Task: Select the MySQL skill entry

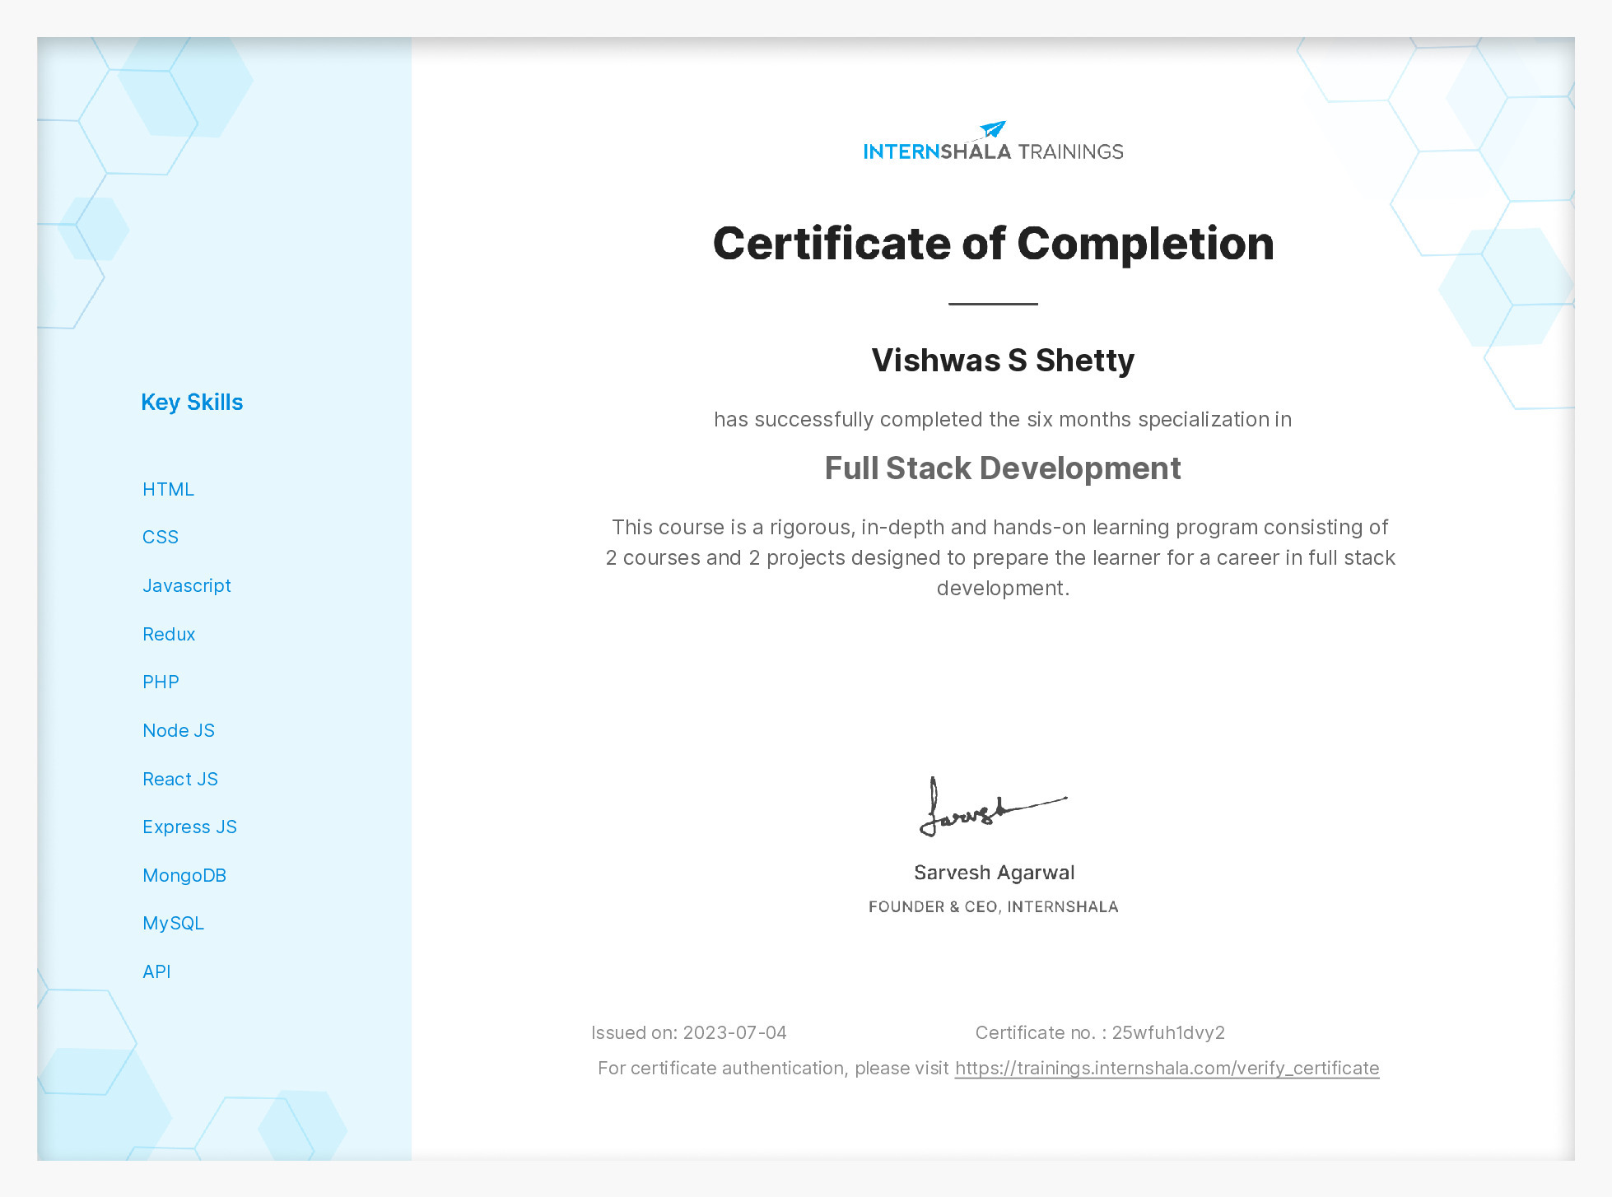Action: (173, 924)
